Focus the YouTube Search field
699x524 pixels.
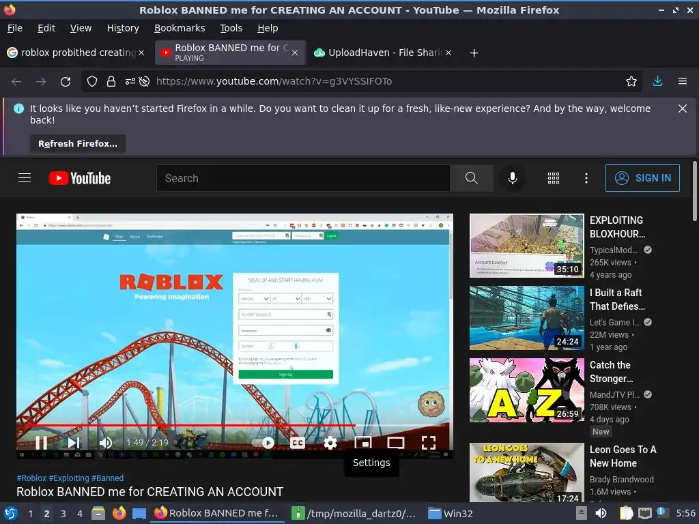(x=303, y=178)
